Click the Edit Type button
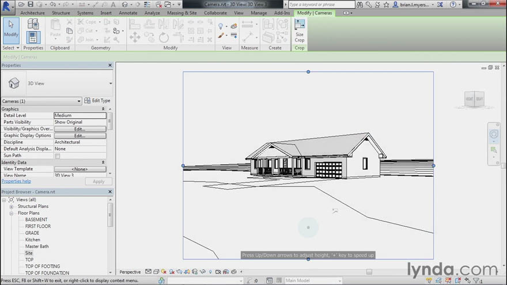This screenshot has height=285, width=507. pos(97,101)
